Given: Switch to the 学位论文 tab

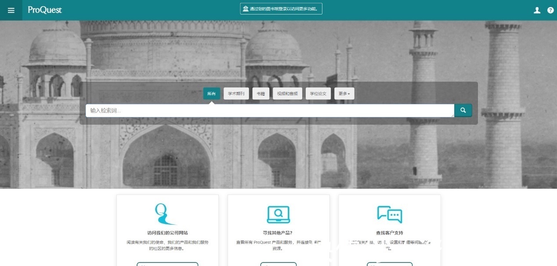Looking at the screenshot, I should (318, 93).
